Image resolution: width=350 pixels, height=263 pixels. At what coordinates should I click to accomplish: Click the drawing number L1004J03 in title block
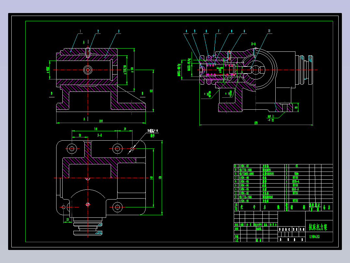pyautogui.click(x=315, y=237)
